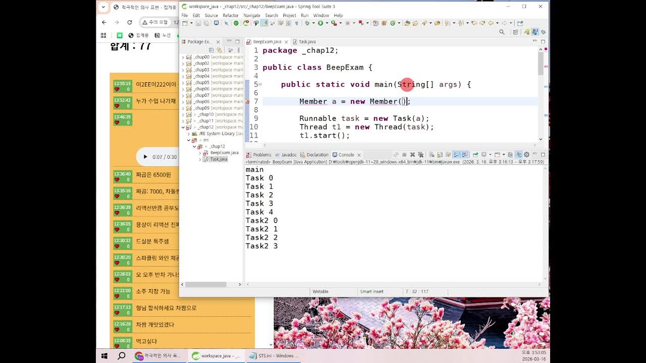Switch to Task.java editor tab
The image size is (646, 363).
(x=304, y=42)
